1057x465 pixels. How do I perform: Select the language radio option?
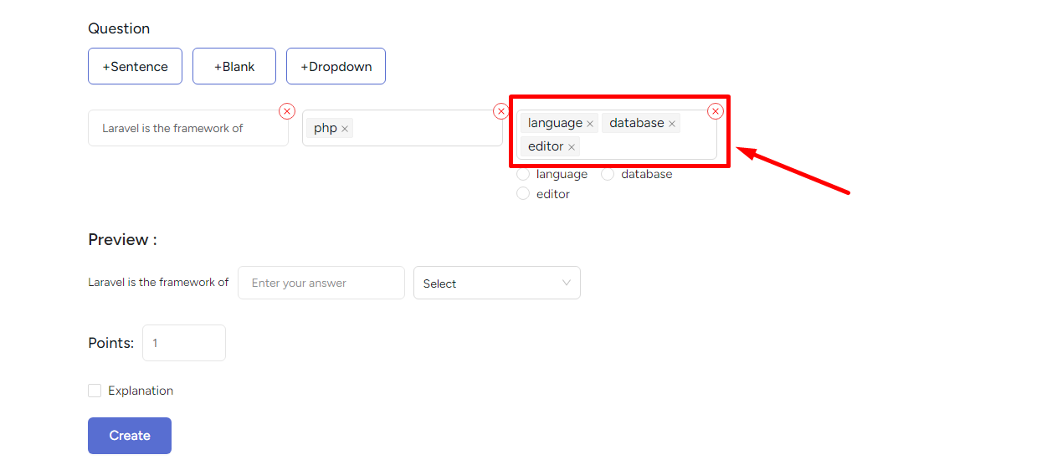523,174
